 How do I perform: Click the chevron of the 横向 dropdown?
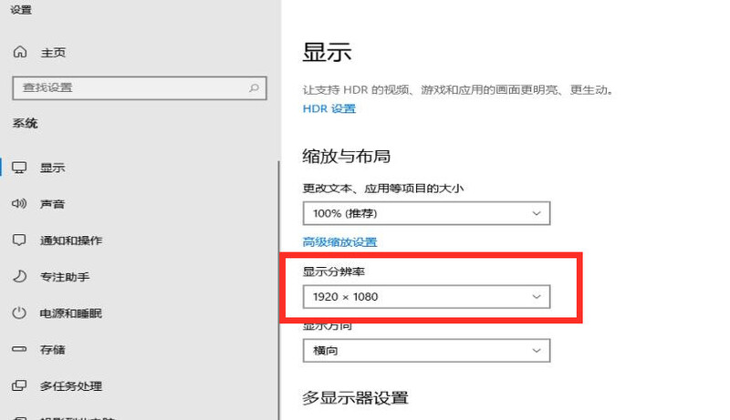coord(537,351)
